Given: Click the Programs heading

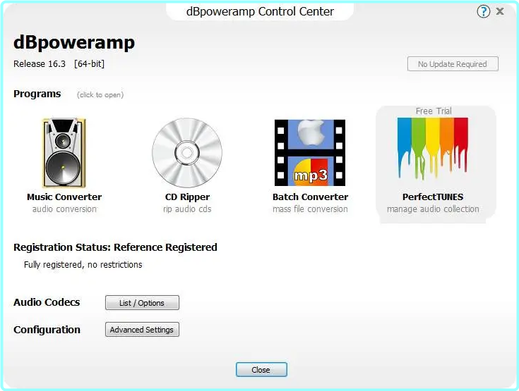Looking at the screenshot, I should tap(37, 94).
